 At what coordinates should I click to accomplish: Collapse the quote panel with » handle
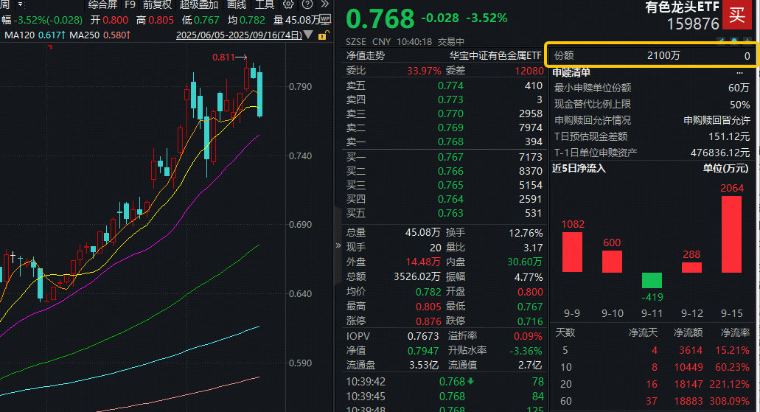pyautogui.click(x=338, y=245)
